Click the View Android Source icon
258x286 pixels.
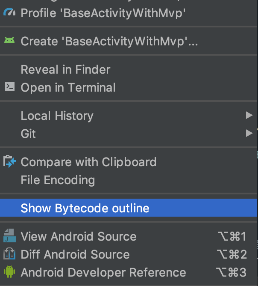click(9, 236)
